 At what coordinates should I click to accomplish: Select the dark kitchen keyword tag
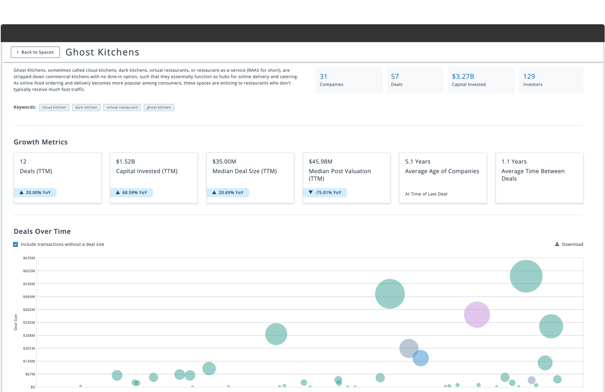pos(86,108)
